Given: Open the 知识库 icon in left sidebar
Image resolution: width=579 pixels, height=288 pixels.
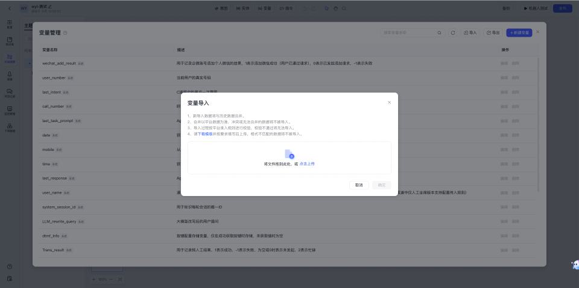Looking at the screenshot, I should [10, 41].
